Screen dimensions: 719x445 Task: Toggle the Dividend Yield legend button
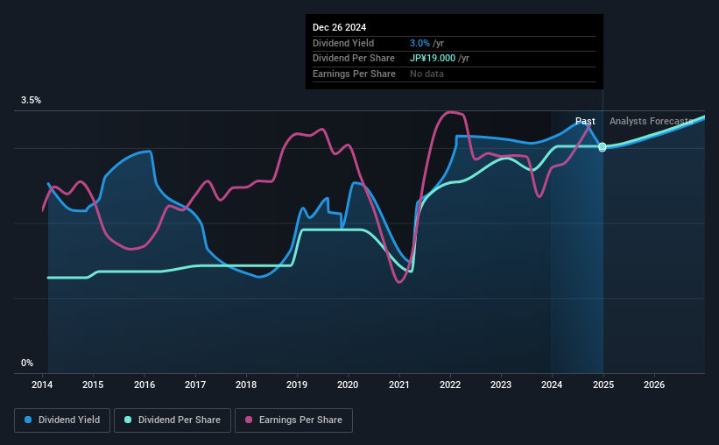point(62,420)
